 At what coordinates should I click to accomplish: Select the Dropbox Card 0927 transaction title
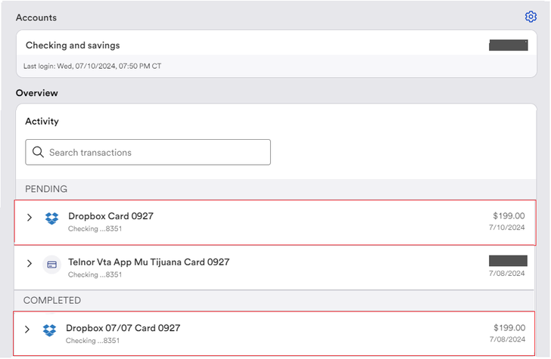[111, 216]
